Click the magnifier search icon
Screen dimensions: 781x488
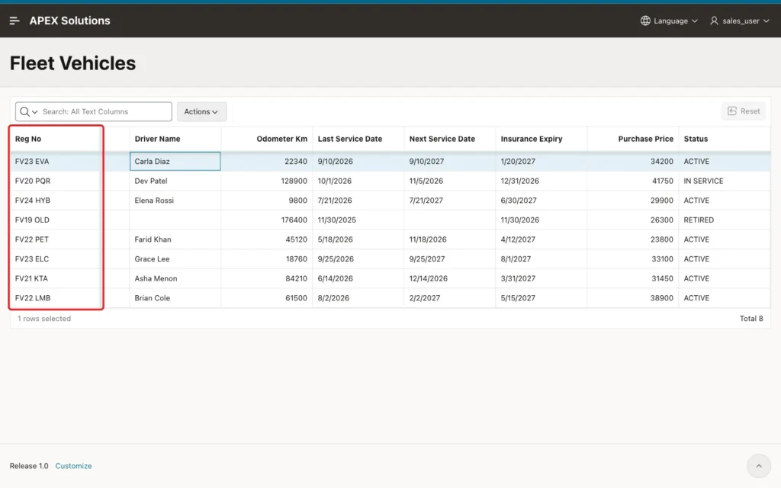(24, 111)
